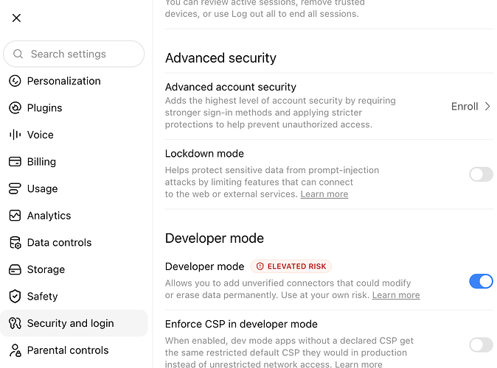Click the Billing card icon
The image size is (497, 368).
(x=15, y=162)
